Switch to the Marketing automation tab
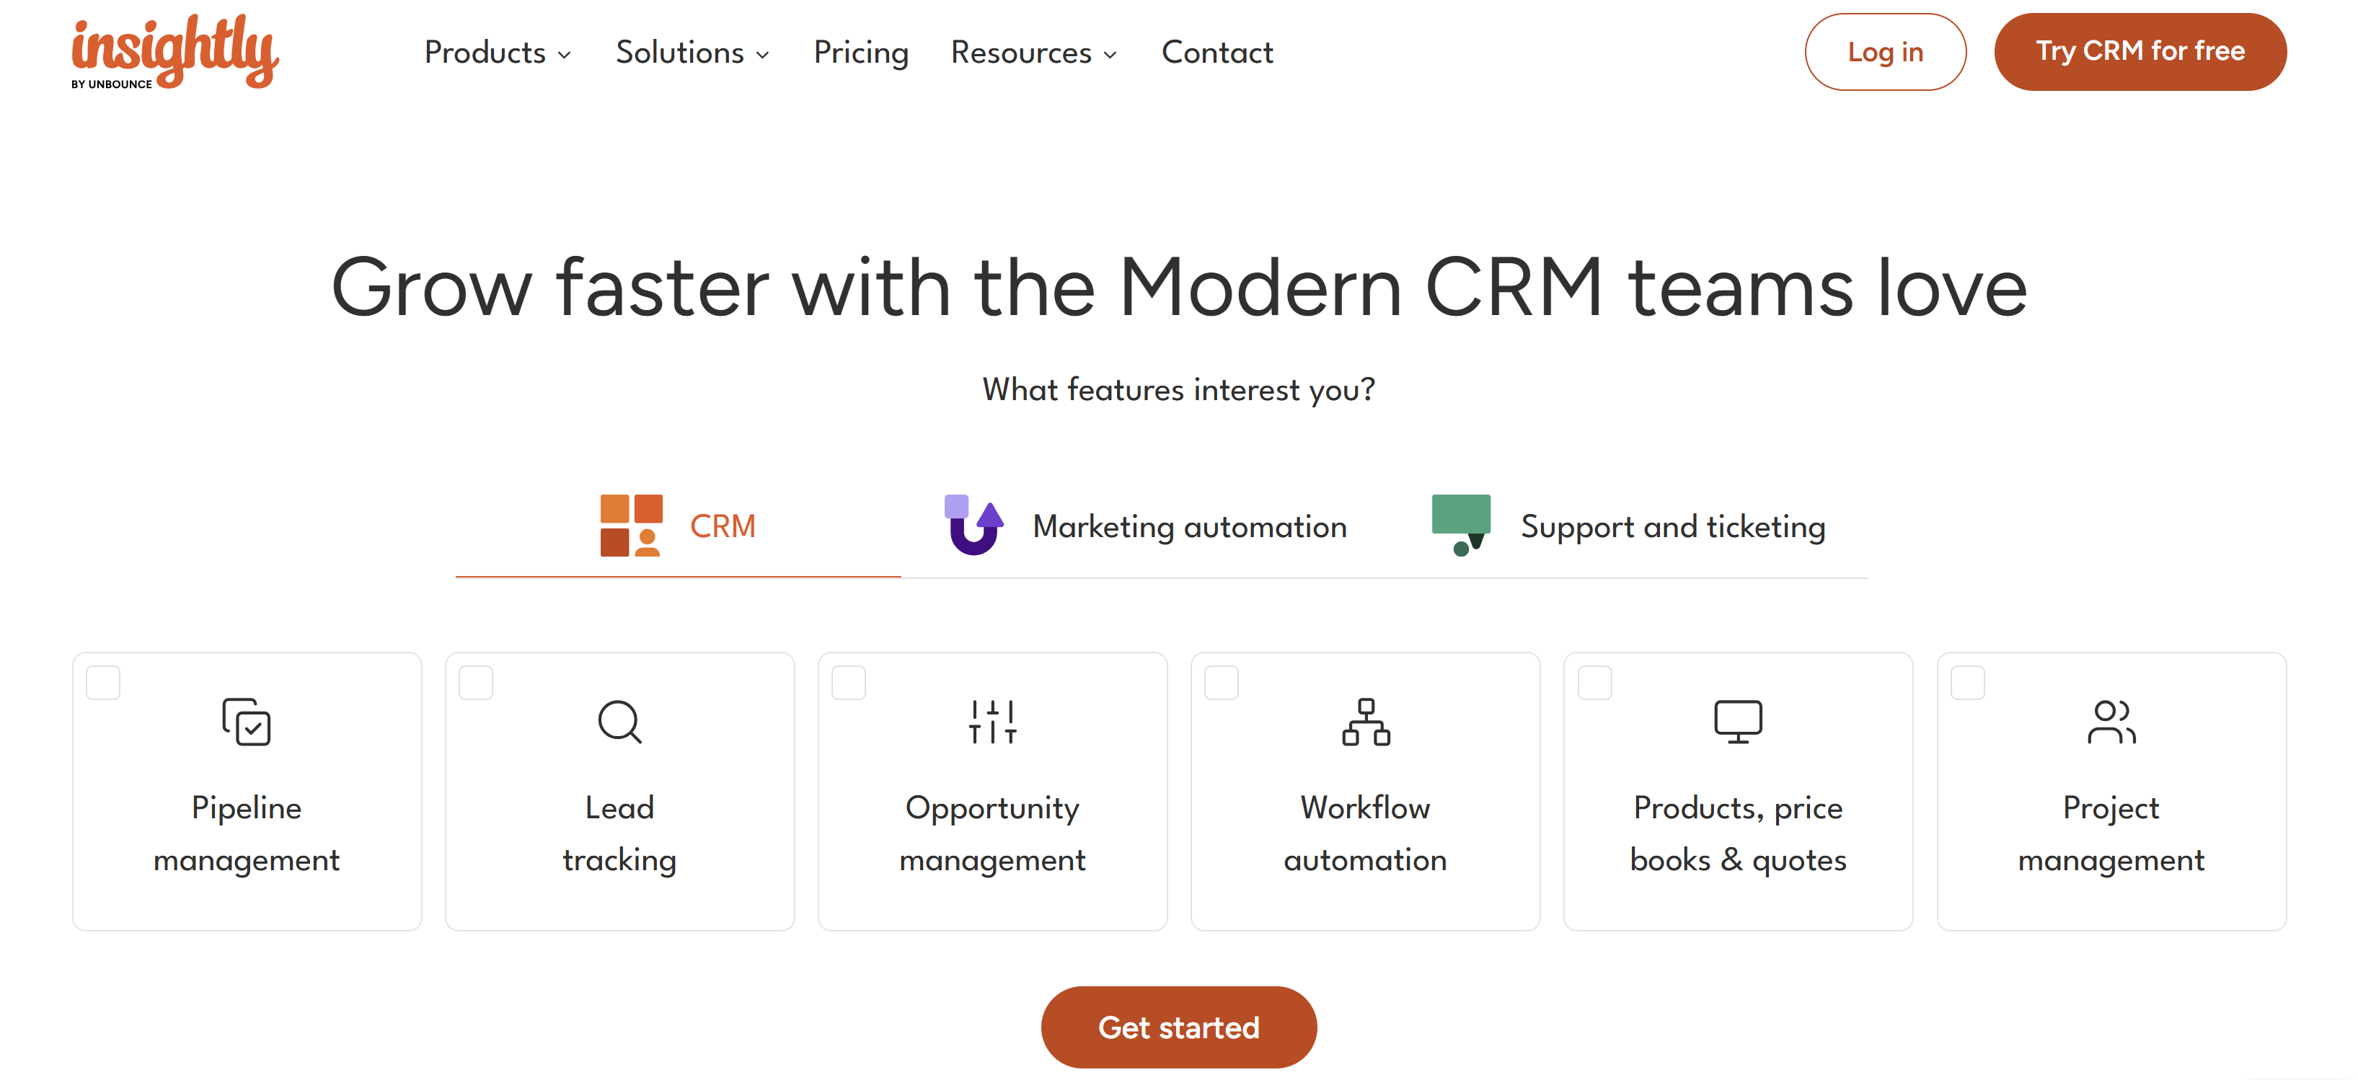 (x=1146, y=526)
